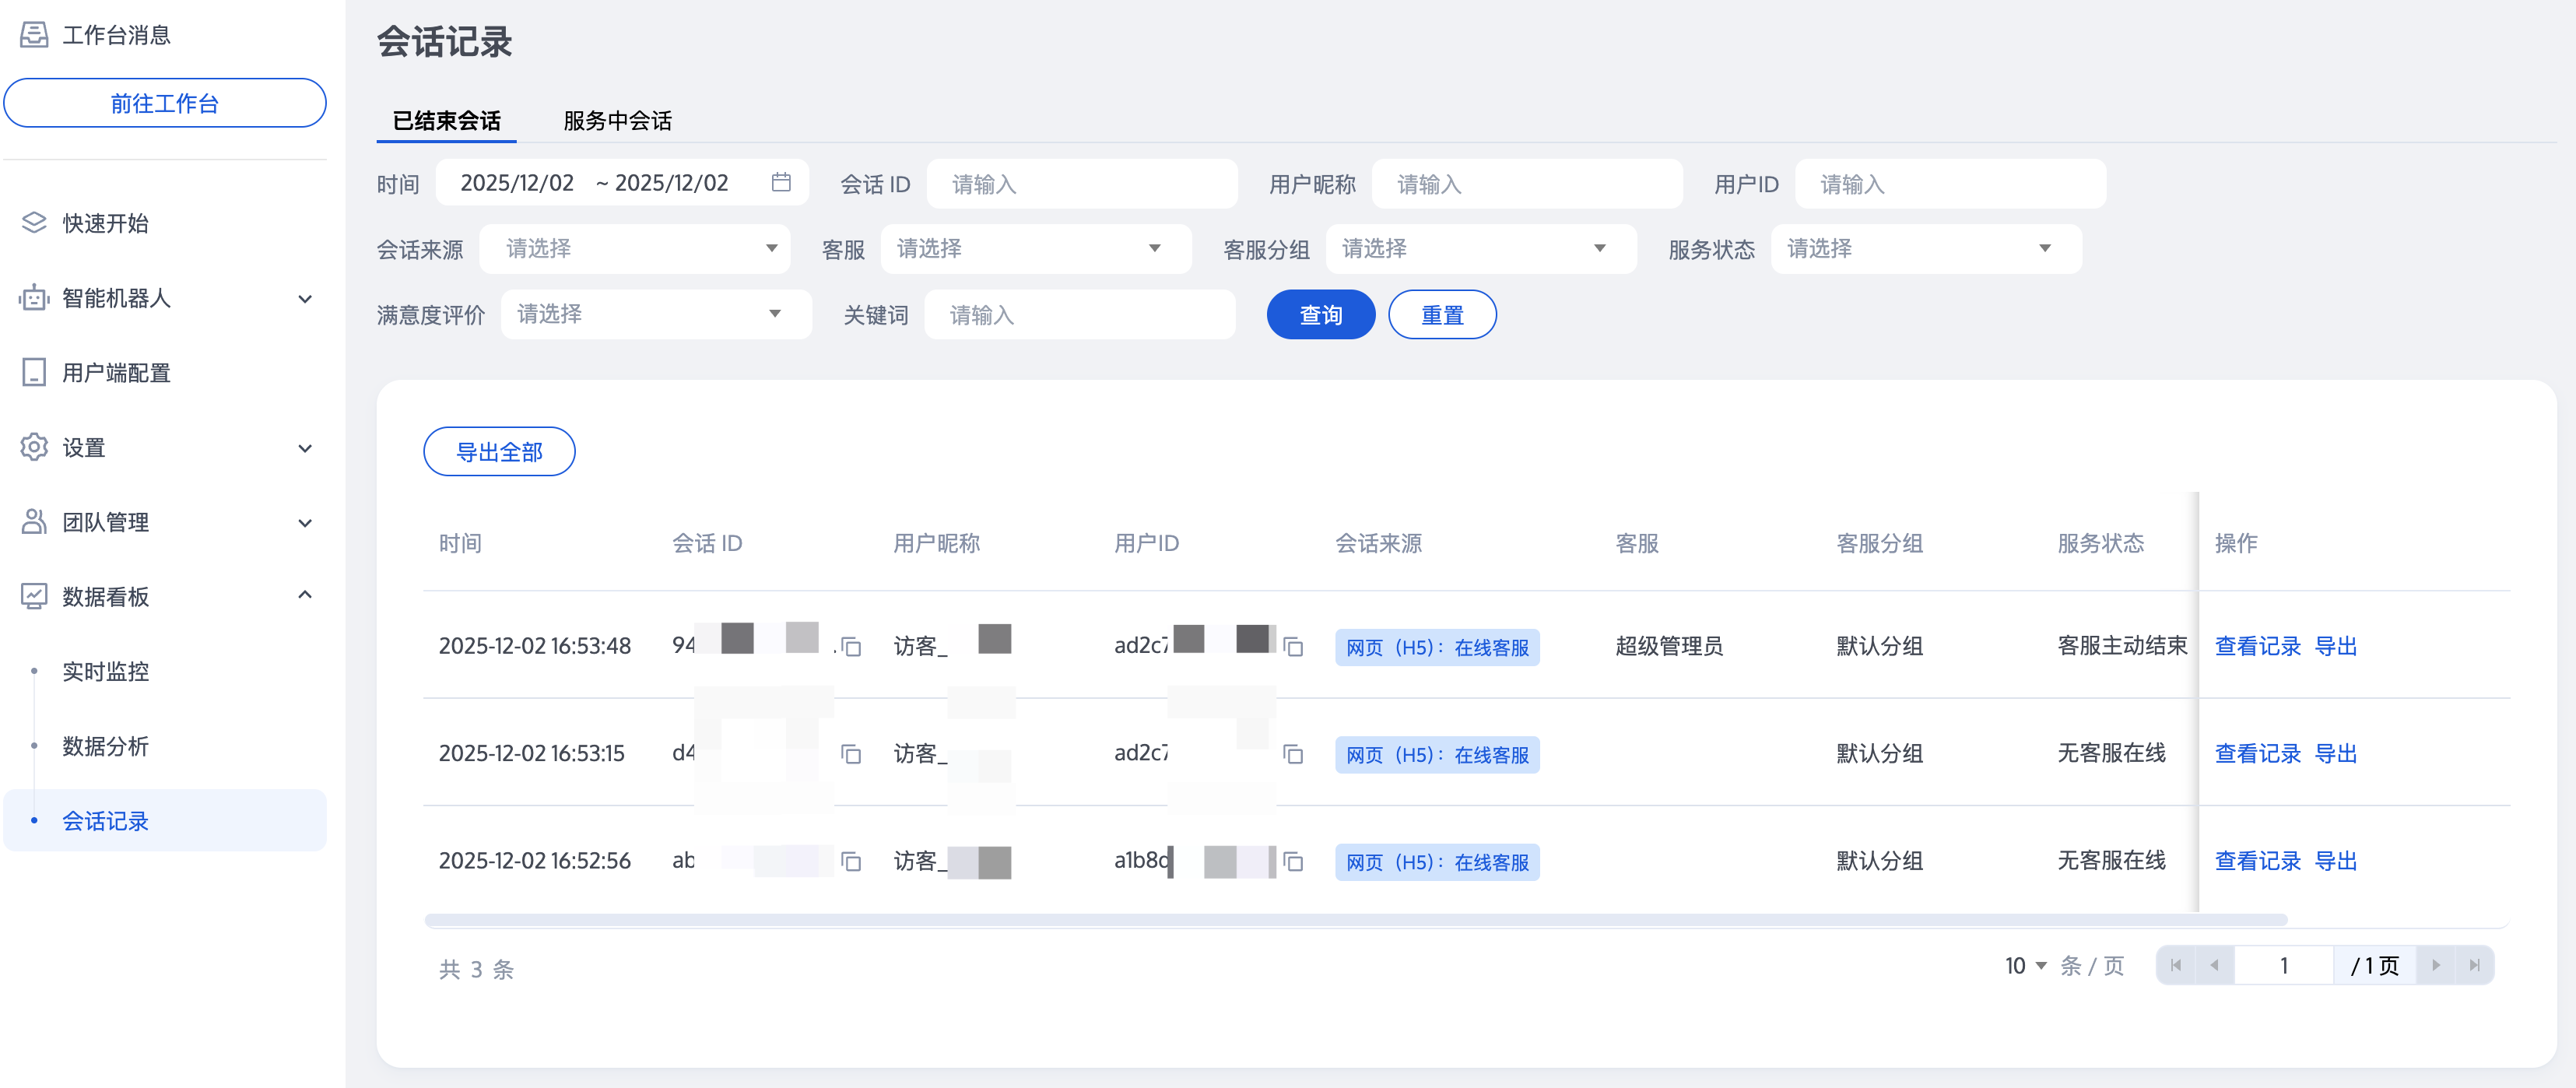The height and width of the screenshot is (1088, 2576).
Task: Click the calendar icon in date range
Action: click(x=781, y=182)
